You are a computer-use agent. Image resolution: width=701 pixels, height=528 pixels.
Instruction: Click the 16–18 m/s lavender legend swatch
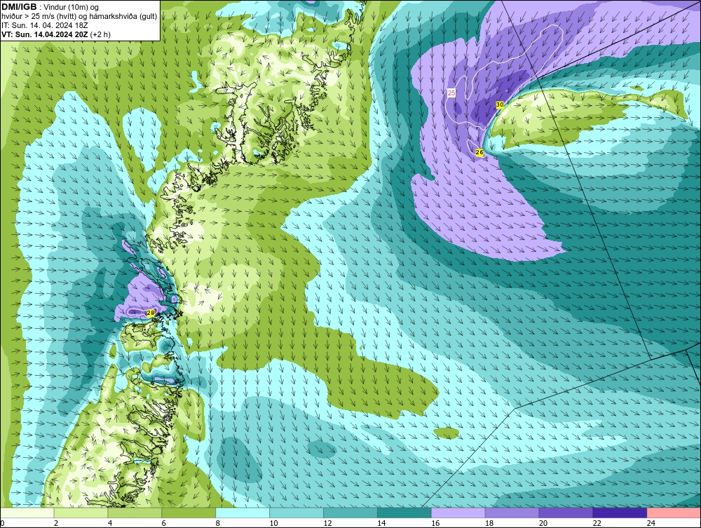coord(458,513)
